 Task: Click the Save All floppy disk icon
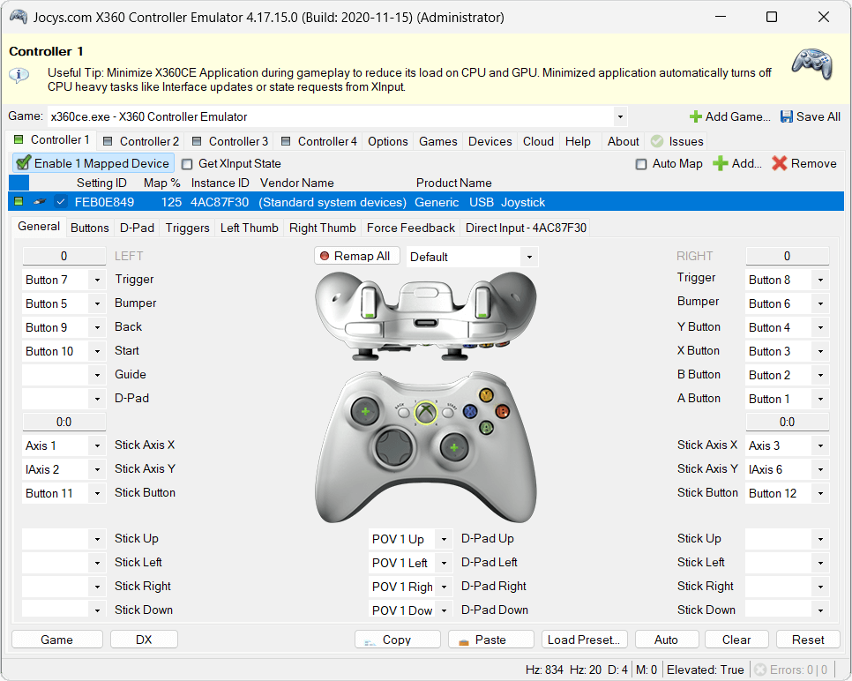tap(787, 116)
